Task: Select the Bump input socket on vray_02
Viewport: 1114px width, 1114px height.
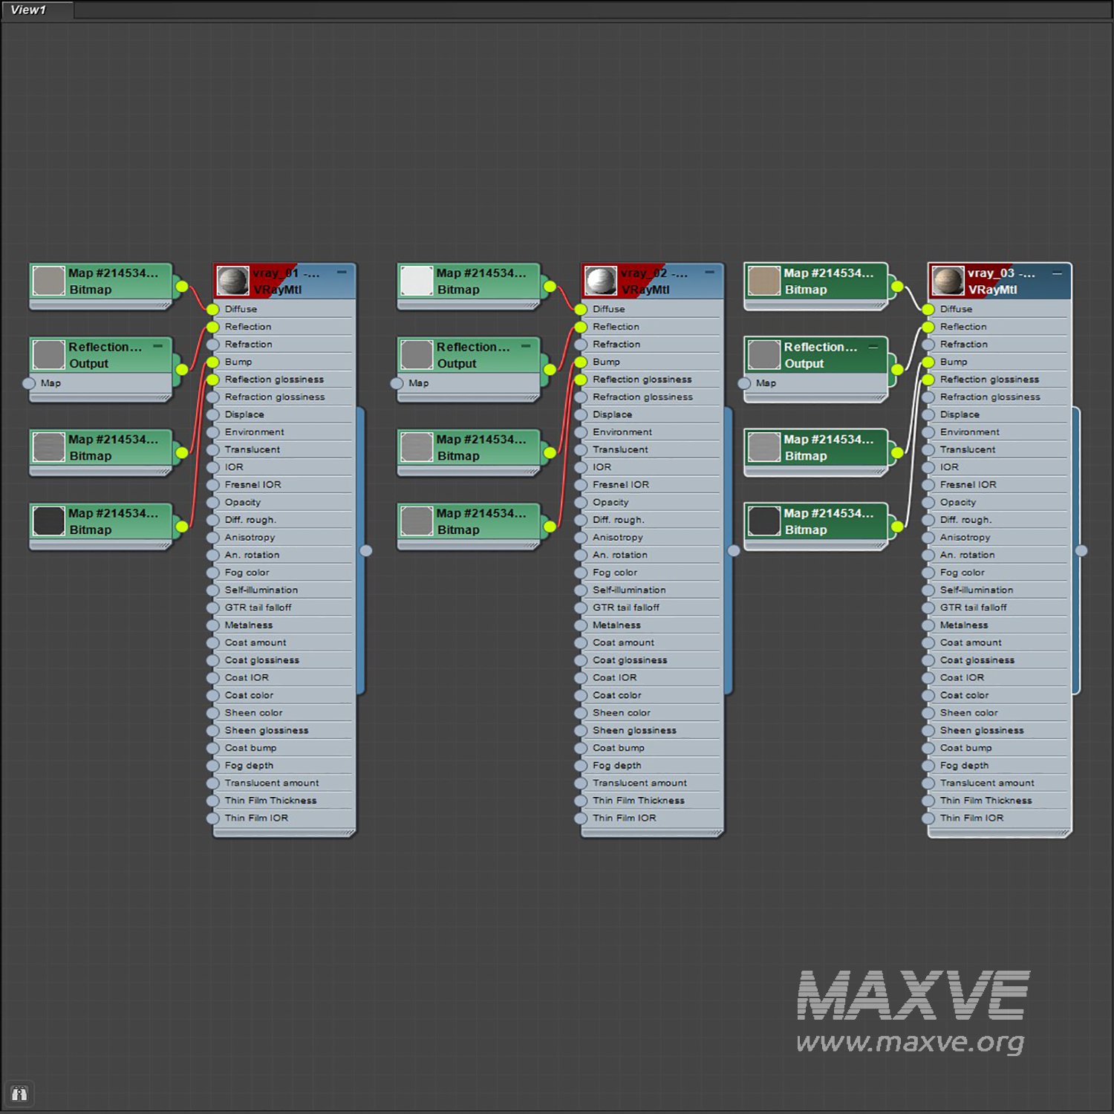Action: tap(581, 362)
